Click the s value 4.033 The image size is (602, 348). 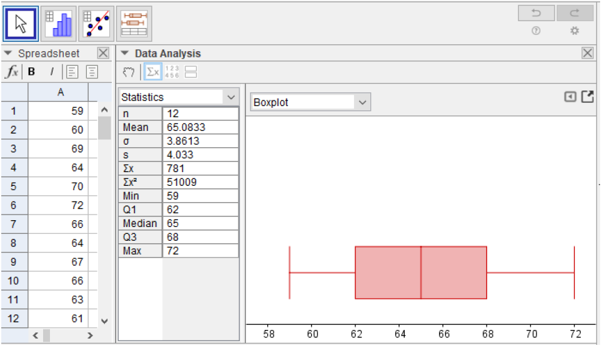click(200, 155)
